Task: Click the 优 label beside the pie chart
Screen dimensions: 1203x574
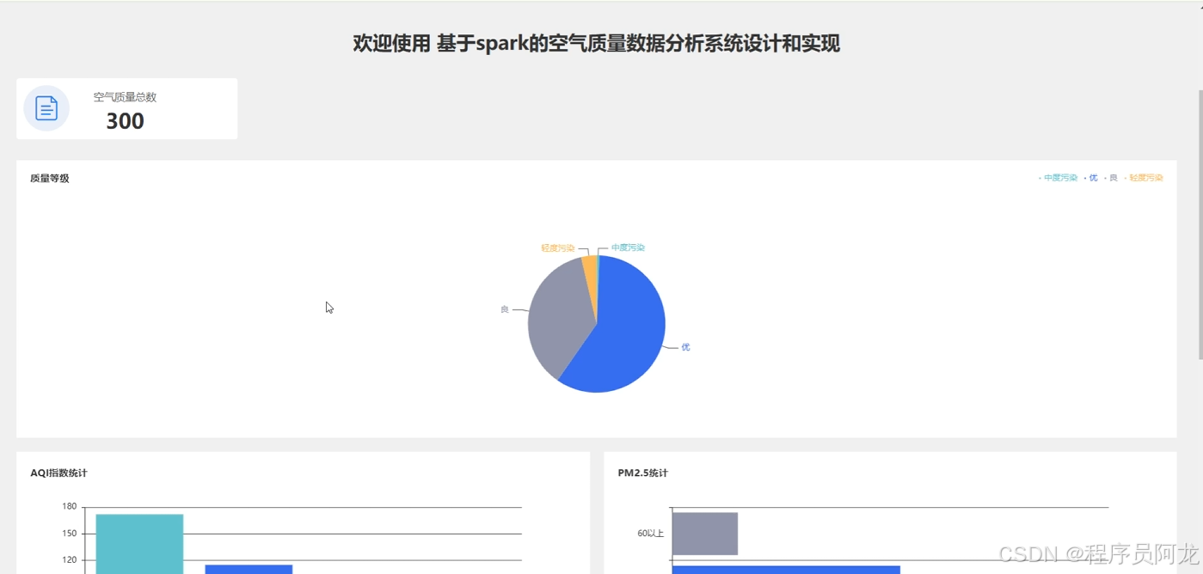Action: [685, 347]
